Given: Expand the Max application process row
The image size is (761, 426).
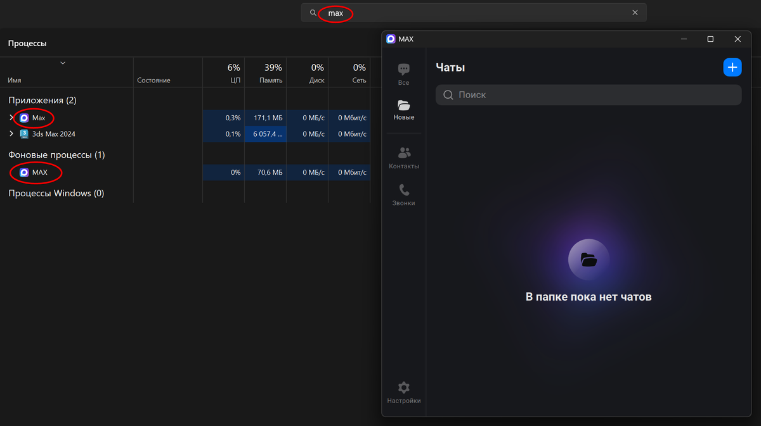Looking at the screenshot, I should point(11,118).
